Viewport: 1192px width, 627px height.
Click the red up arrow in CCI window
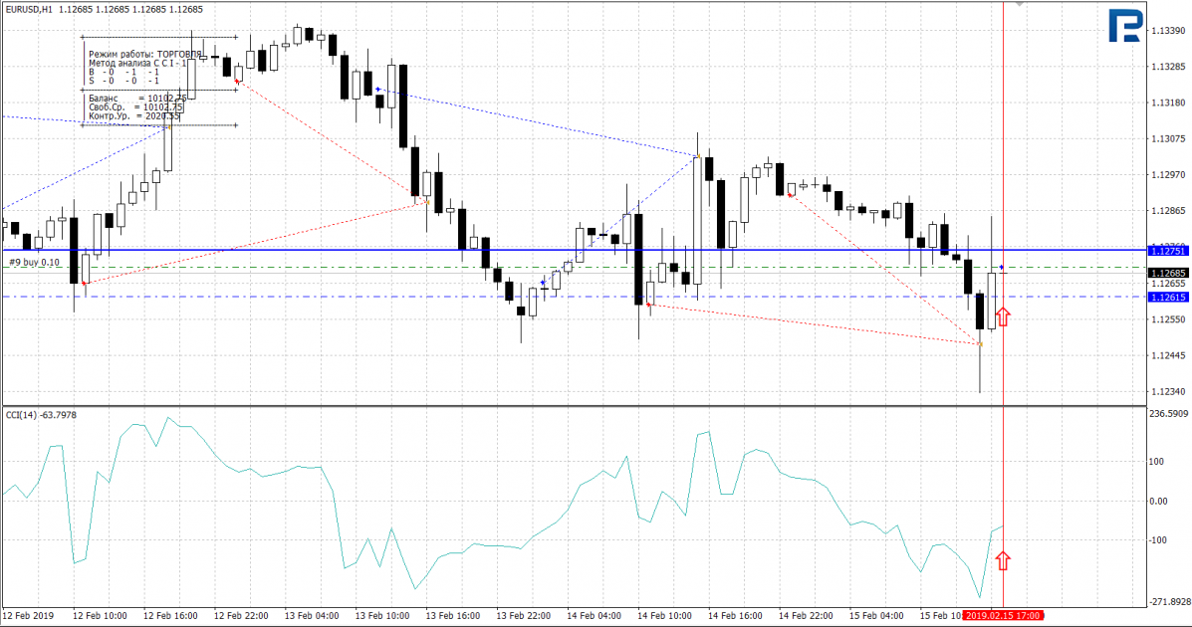(x=1003, y=560)
